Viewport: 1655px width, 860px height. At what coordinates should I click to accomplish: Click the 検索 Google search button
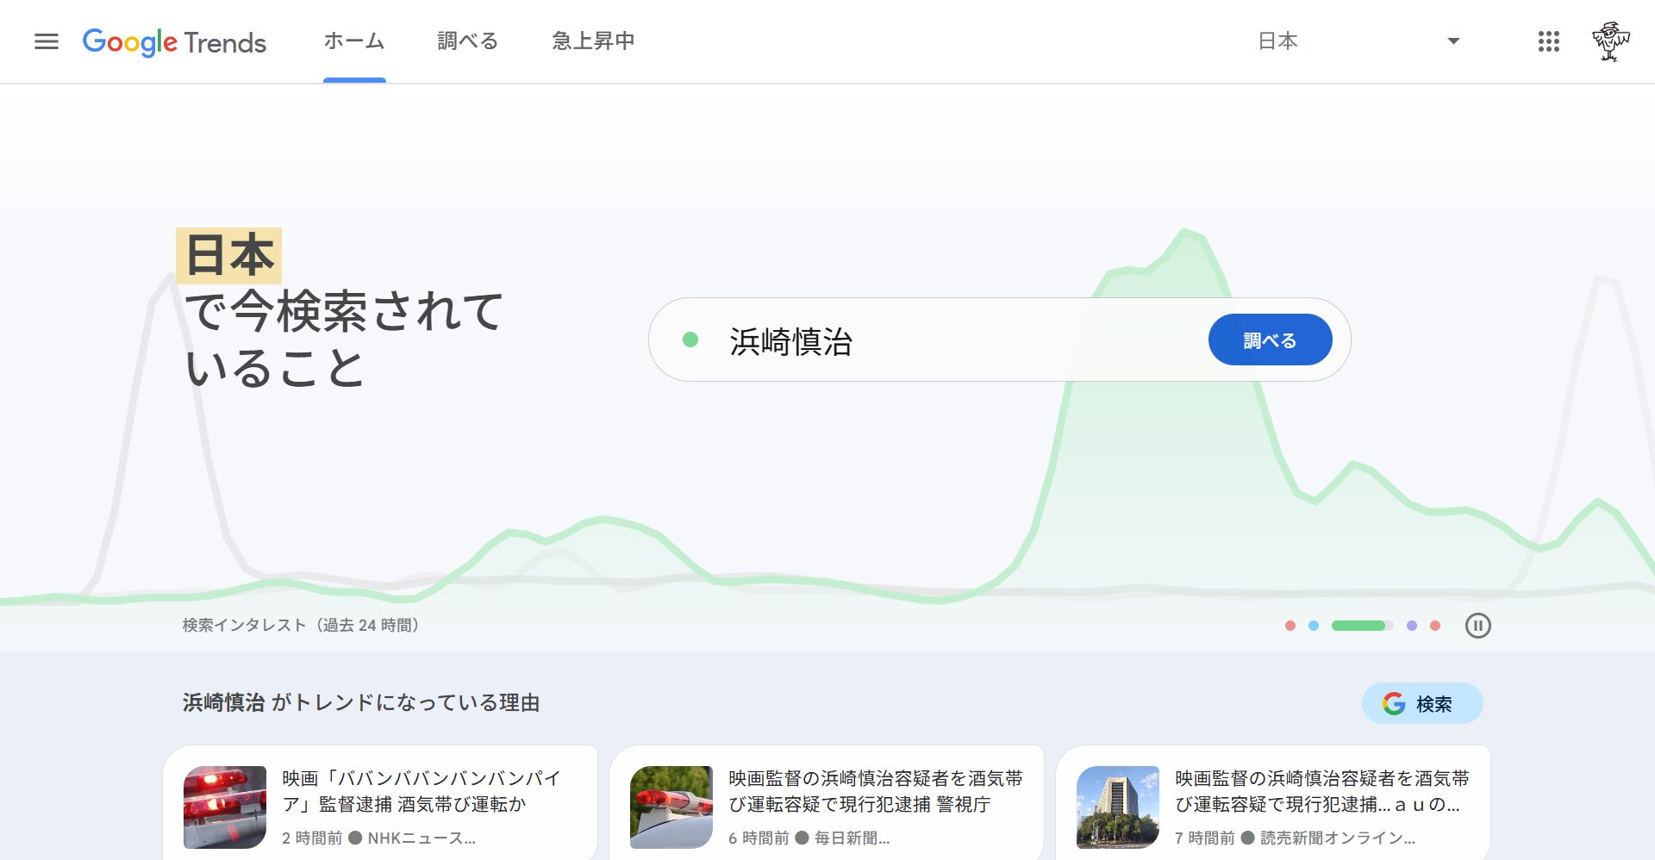point(1422,704)
